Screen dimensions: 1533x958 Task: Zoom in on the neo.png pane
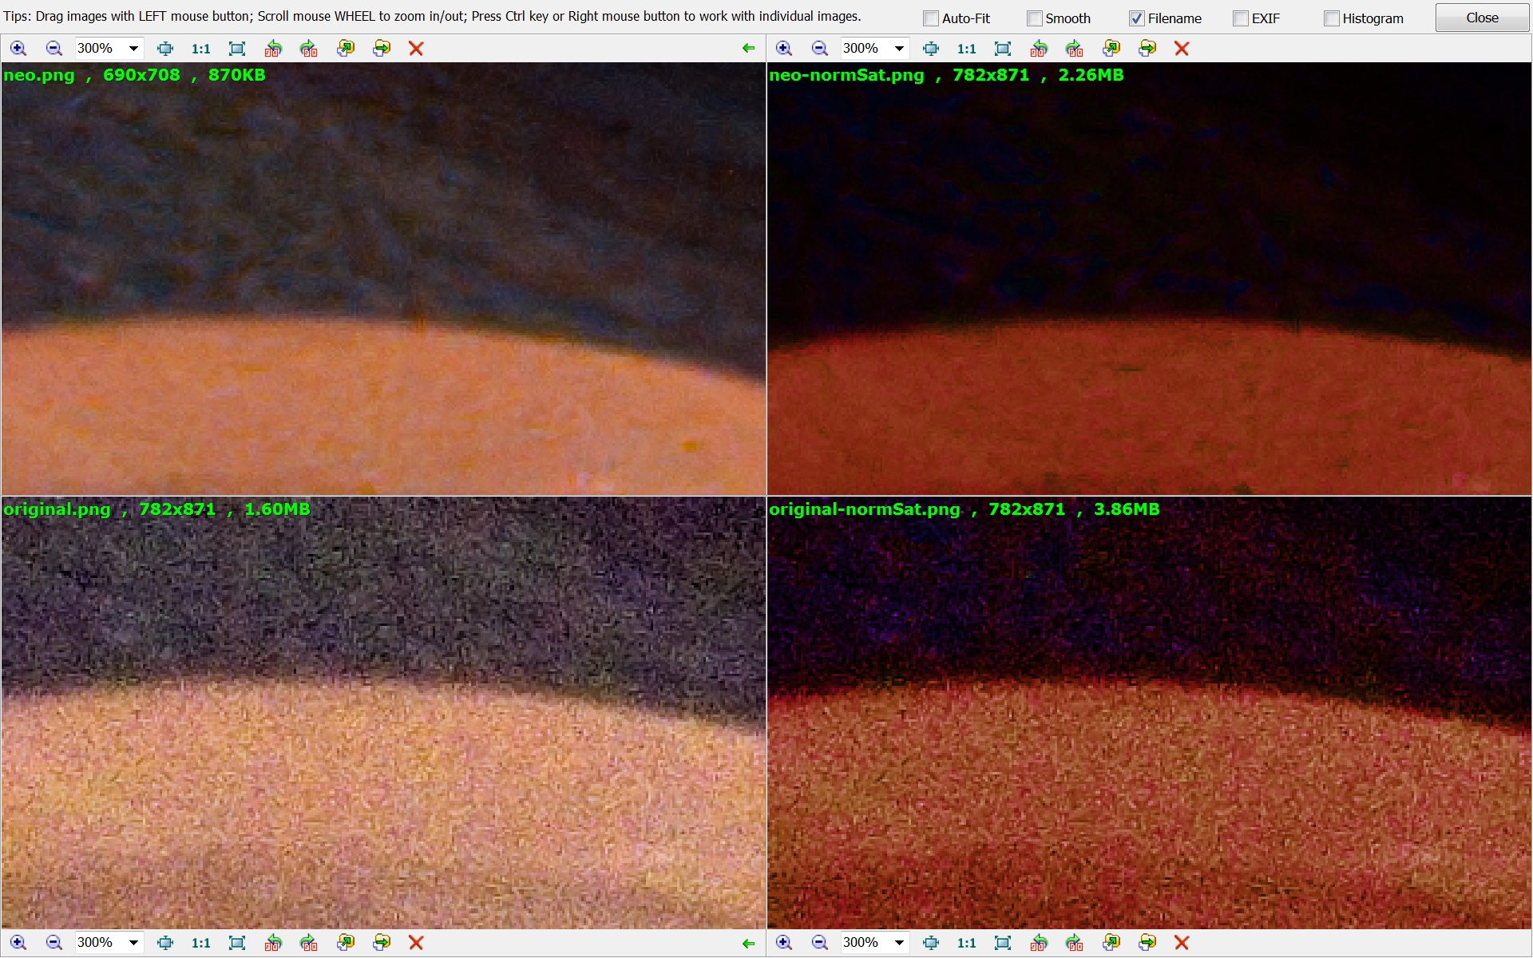tap(18, 49)
